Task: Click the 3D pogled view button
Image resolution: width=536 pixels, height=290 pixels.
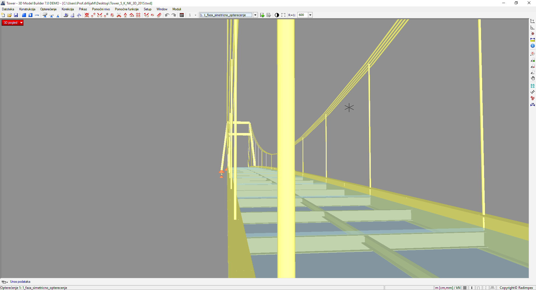Action: [x=11, y=23]
